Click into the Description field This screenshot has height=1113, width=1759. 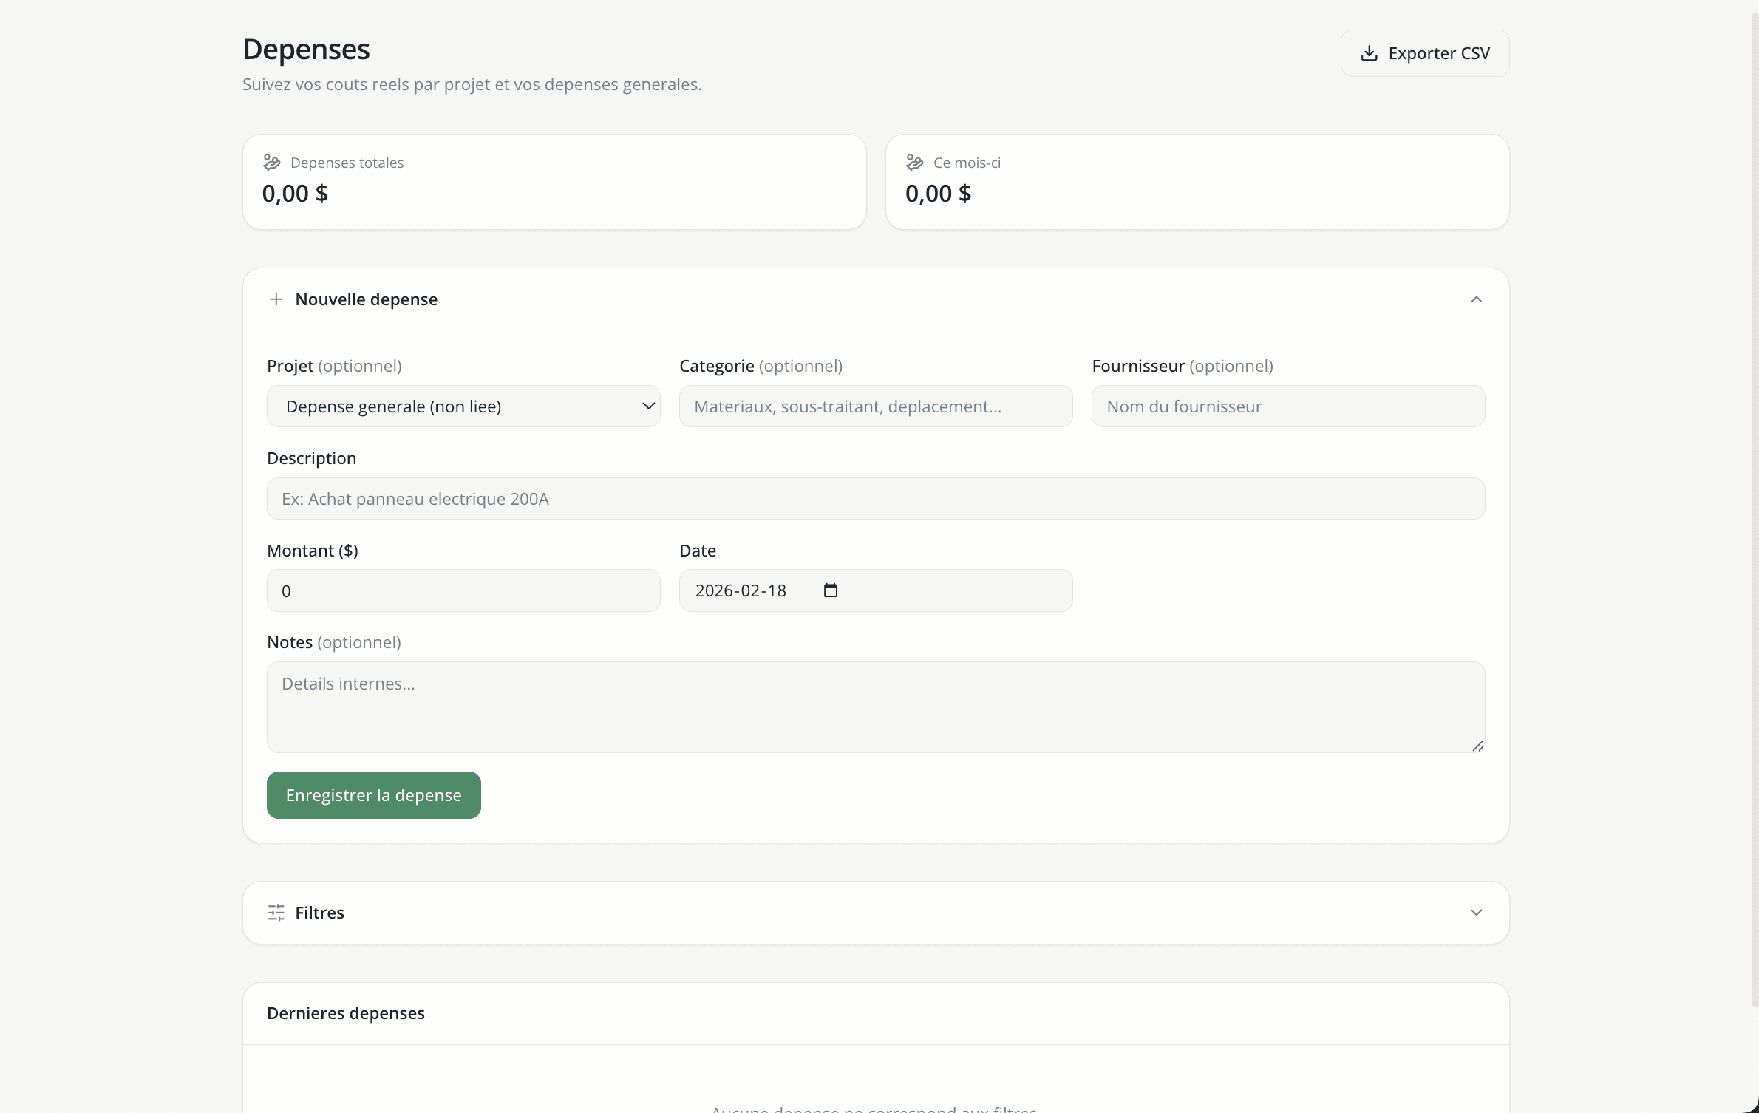875,499
